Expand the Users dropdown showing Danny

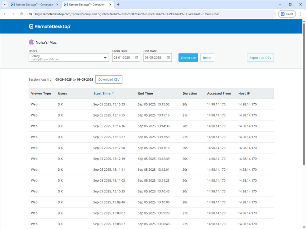[x=105, y=58]
